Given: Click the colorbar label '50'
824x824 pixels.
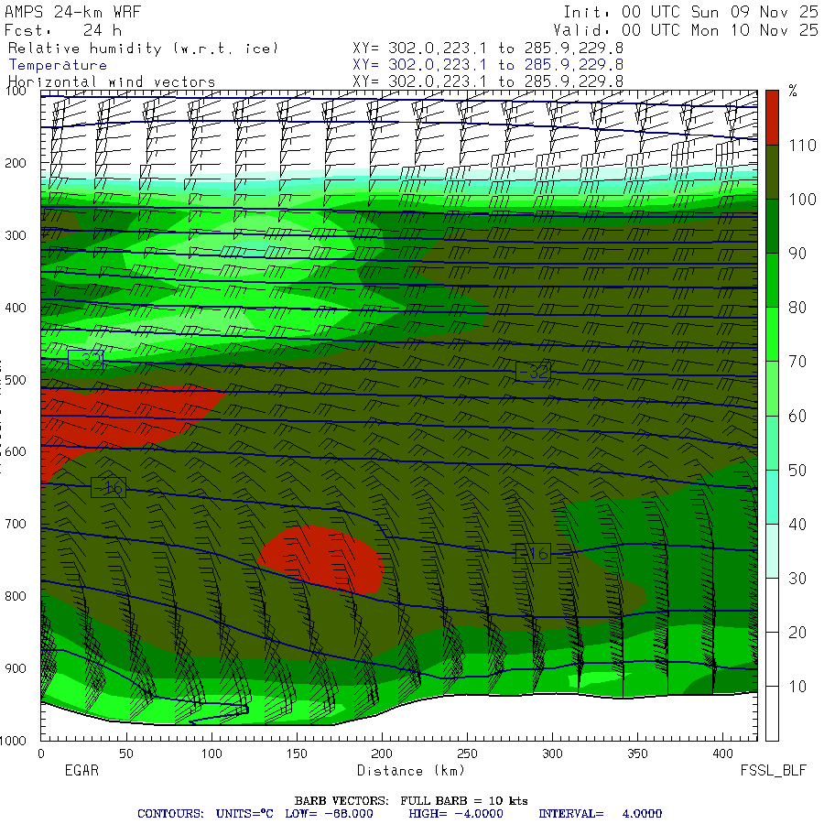Looking at the screenshot, I should (797, 470).
